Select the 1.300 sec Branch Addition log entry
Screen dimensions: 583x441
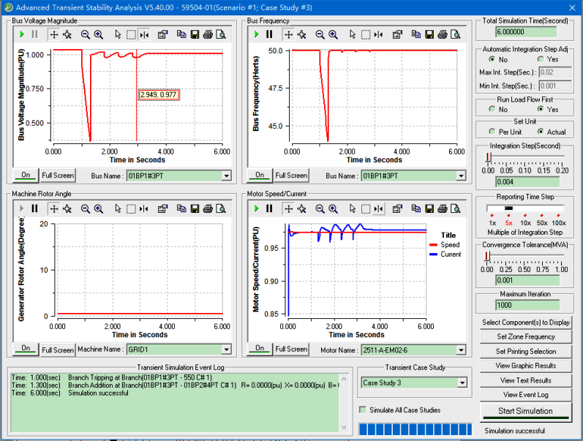point(175,385)
